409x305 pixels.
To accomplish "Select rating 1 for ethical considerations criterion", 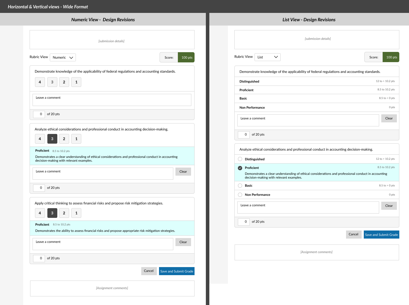I will (76, 139).
